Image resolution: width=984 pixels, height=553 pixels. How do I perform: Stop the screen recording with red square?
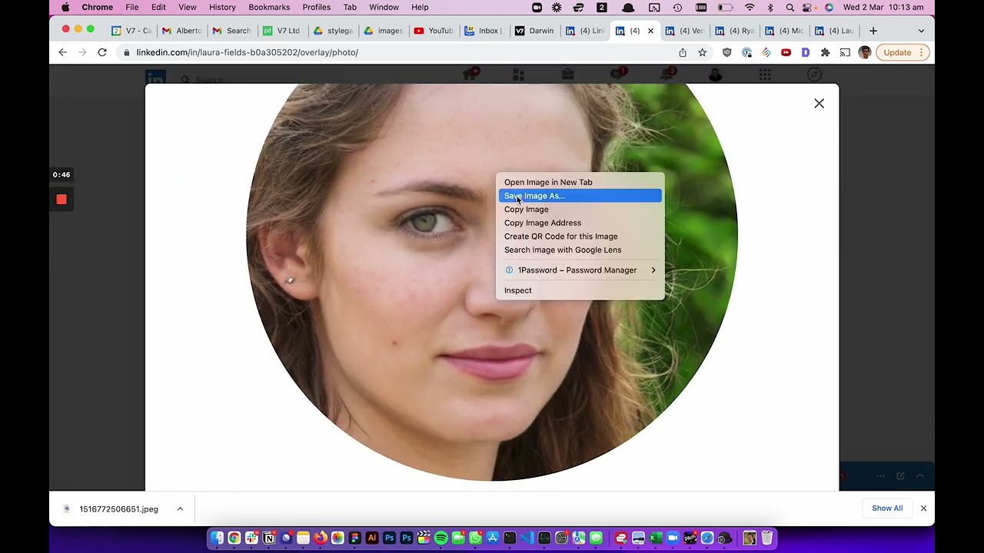(x=61, y=200)
